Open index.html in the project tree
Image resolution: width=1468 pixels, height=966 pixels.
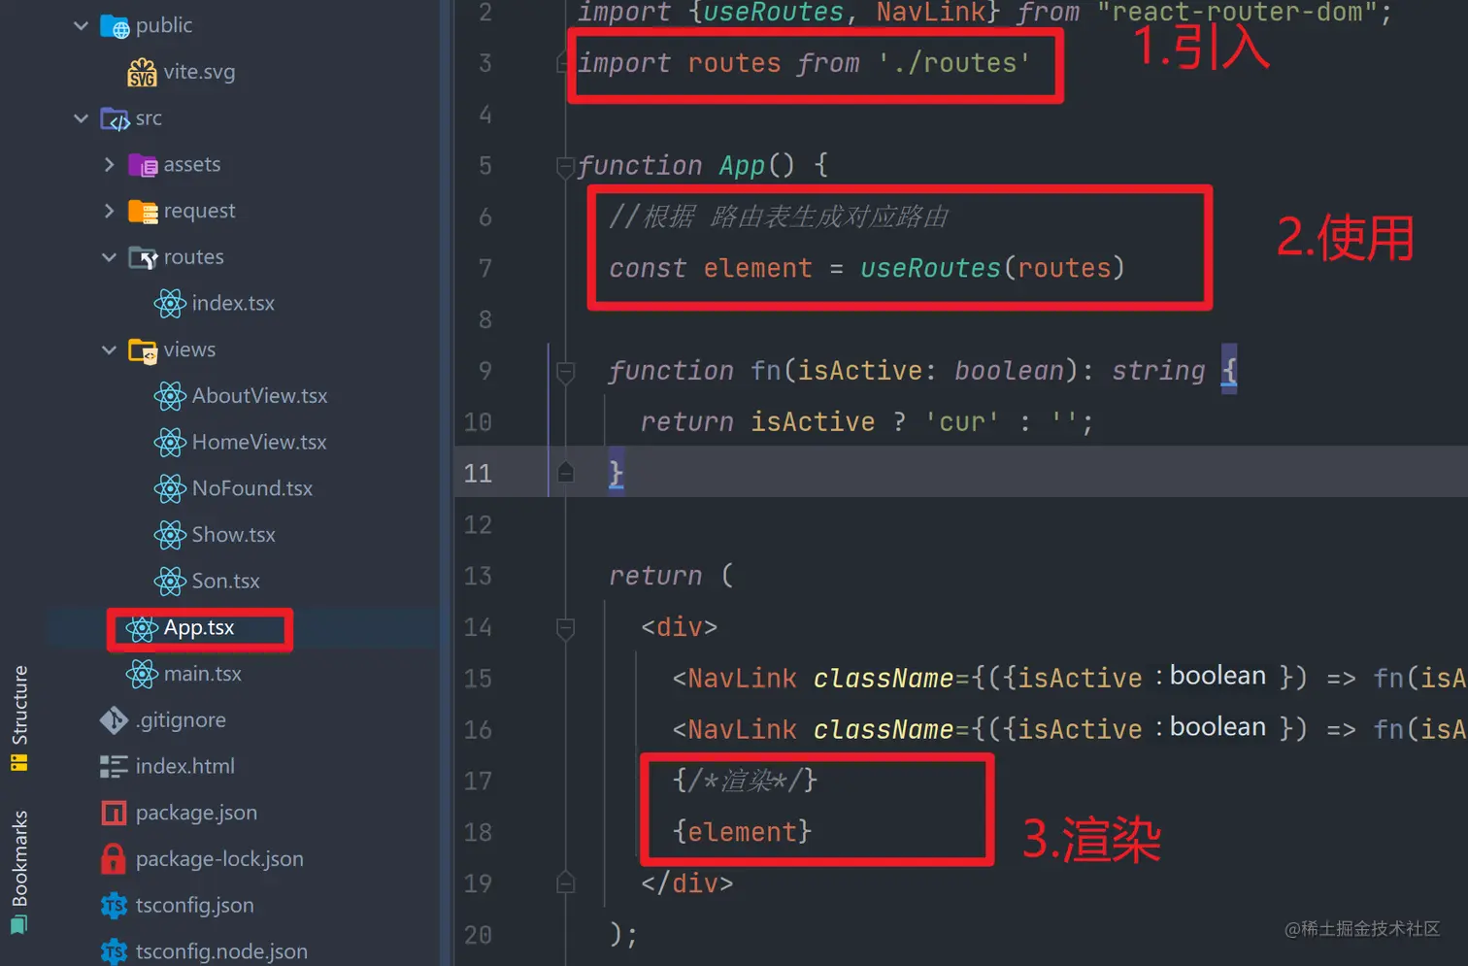185,766
